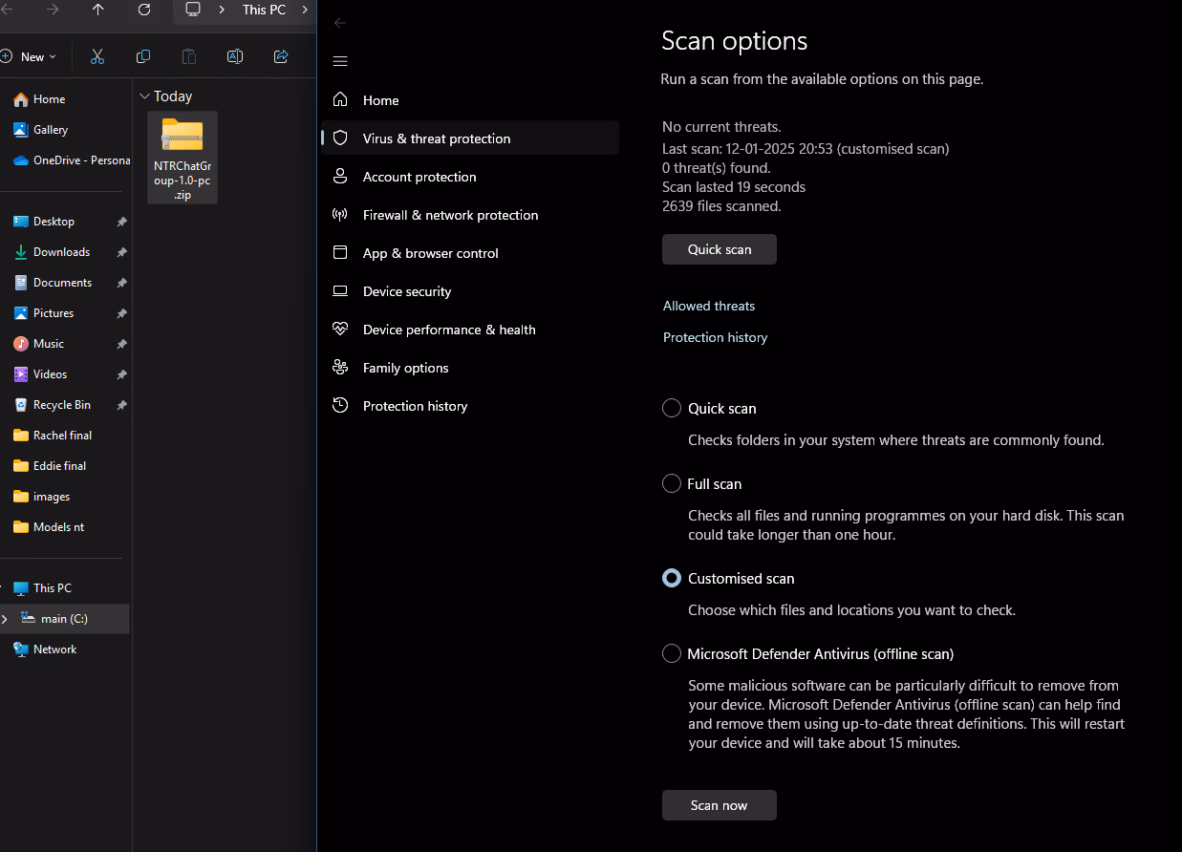Click the Copy icon in File Explorer toolbar
Screen dimensions: 1182x852
(x=143, y=56)
